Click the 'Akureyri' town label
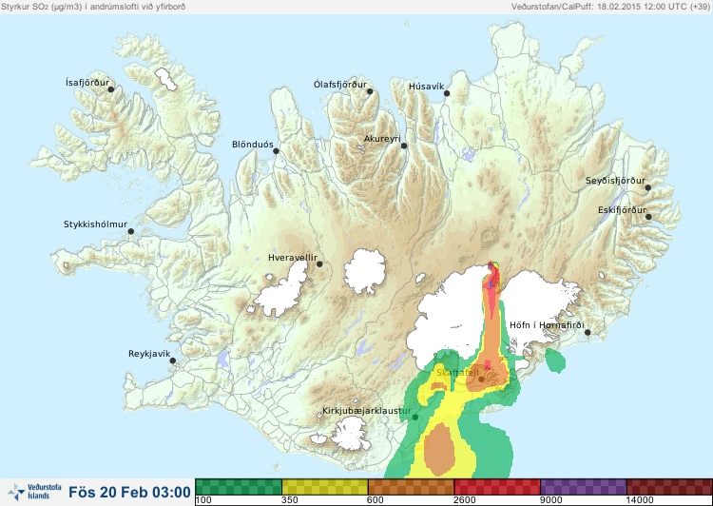 [x=382, y=139]
